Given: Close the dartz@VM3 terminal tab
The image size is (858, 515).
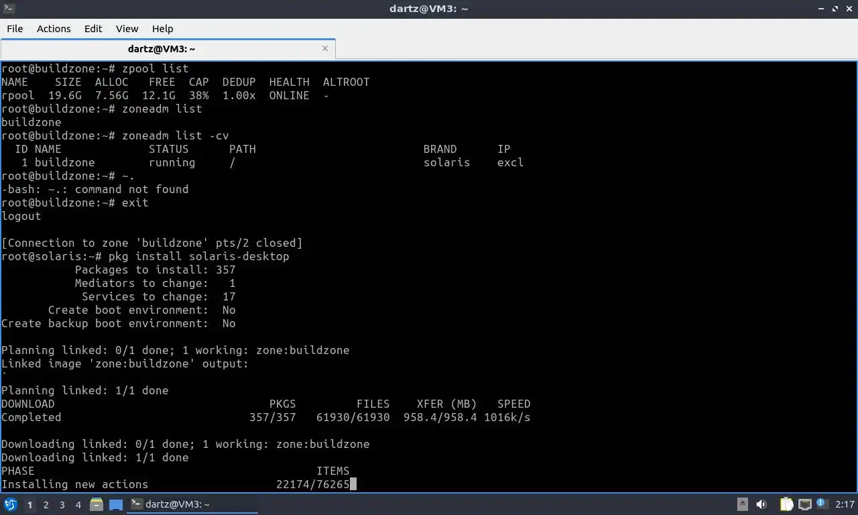Looking at the screenshot, I should tap(325, 48).
